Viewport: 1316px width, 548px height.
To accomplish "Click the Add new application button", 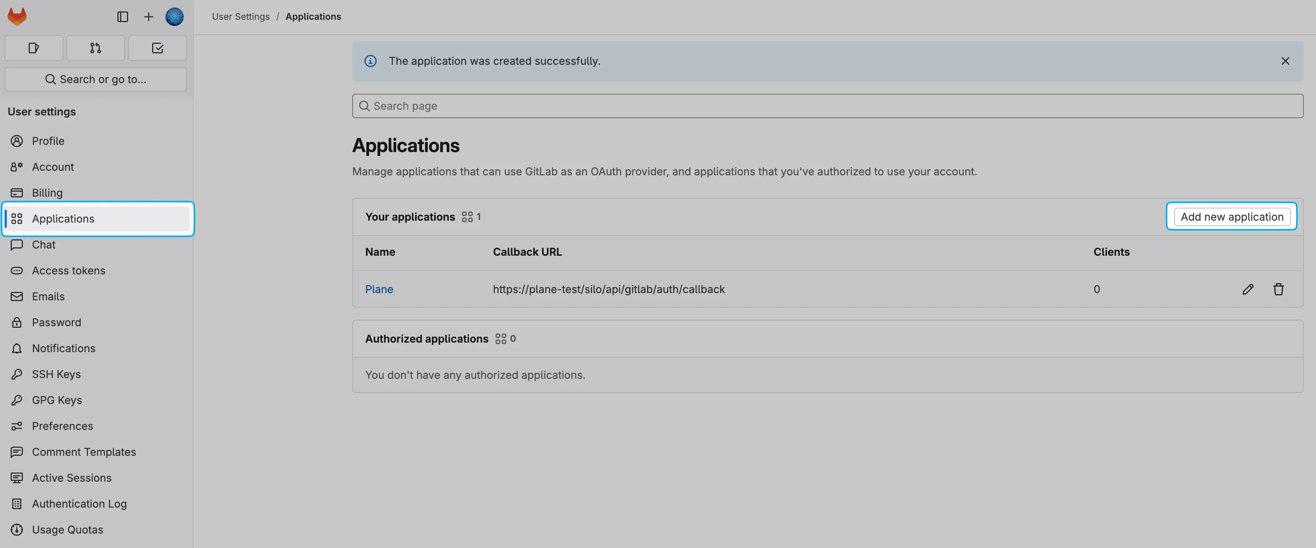I will coord(1231,216).
